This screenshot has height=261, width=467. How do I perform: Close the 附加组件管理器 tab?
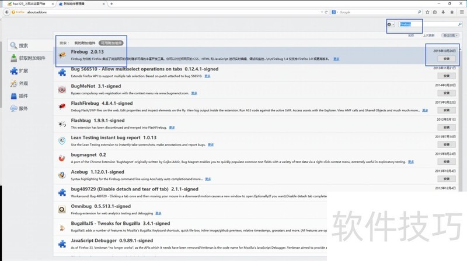click(x=104, y=4)
